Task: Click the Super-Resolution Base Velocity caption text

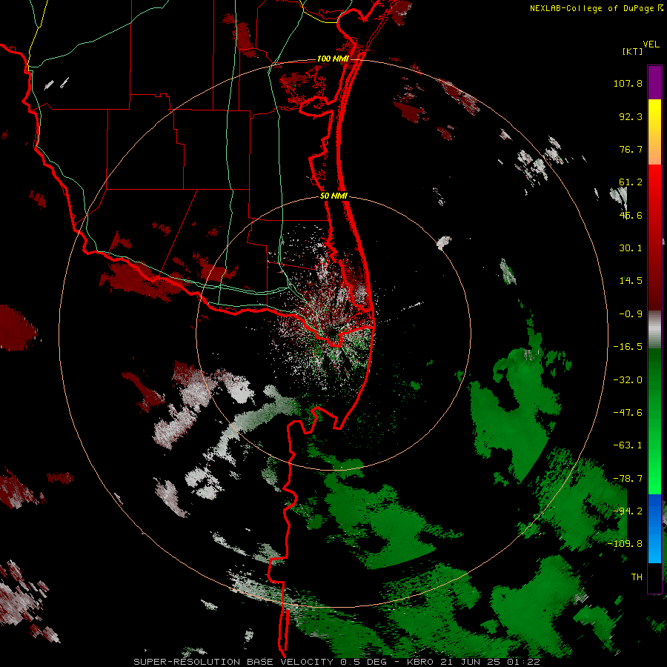Action: pyautogui.click(x=337, y=662)
